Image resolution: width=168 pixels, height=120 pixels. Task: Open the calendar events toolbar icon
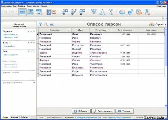click(x=139, y=12)
